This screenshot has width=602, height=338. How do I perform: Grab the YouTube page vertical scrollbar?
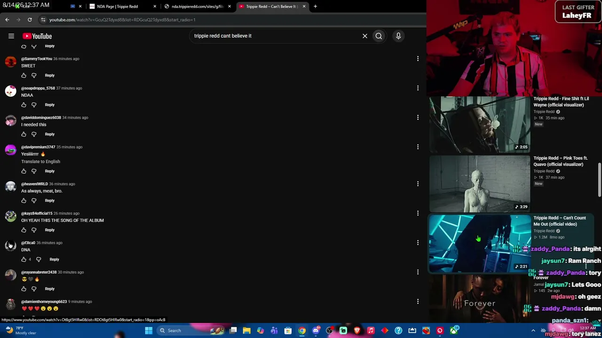pos(599,180)
